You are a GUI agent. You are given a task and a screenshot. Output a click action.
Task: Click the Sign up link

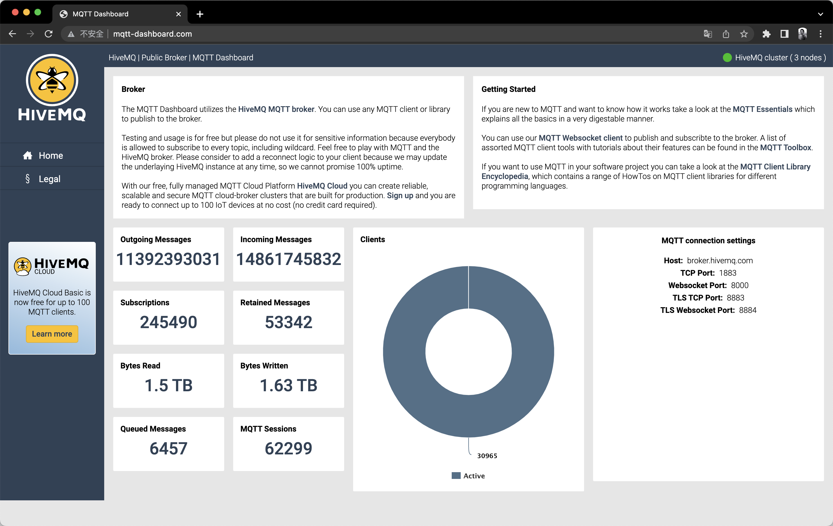coord(400,195)
